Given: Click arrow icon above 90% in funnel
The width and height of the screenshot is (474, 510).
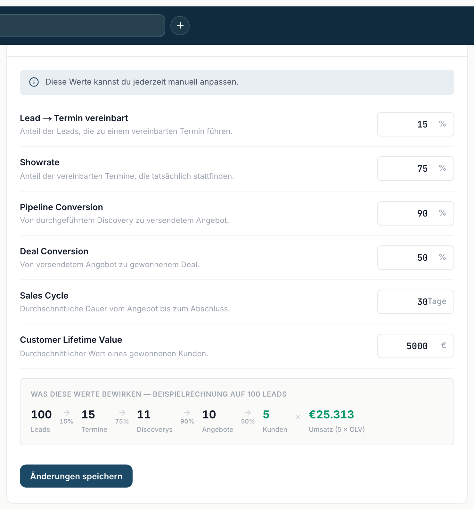Looking at the screenshot, I should (x=187, y=413).
